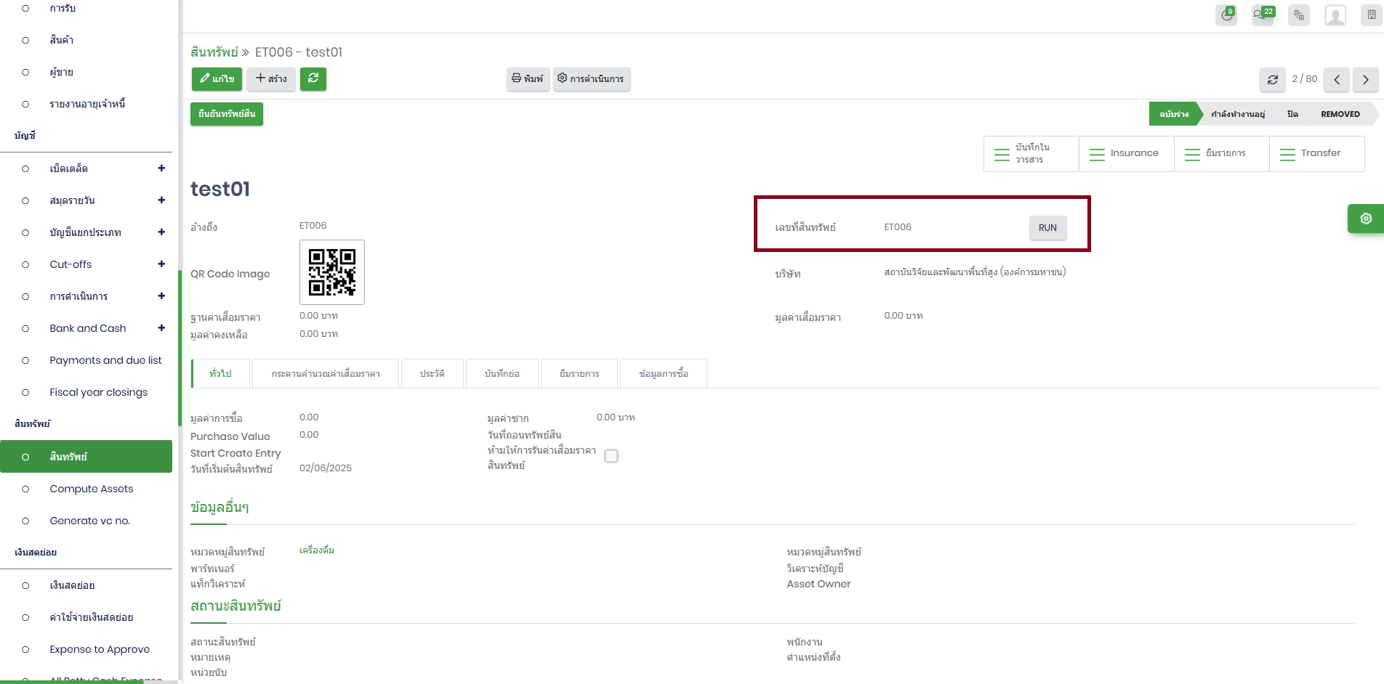Switch to the ประวัติ tab
This screenshot has width=1384, height=684.
[x=432, y=374]
